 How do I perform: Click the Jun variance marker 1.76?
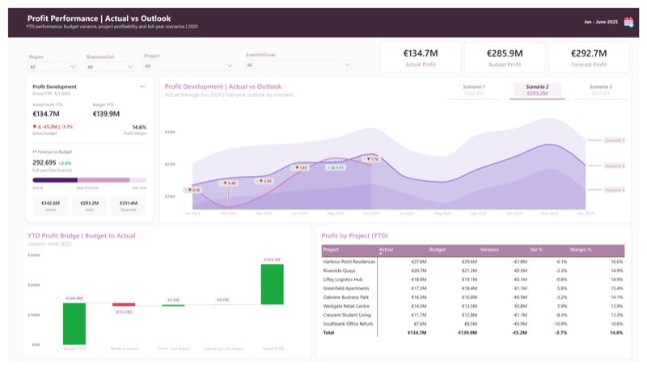(x=371, y=158)
